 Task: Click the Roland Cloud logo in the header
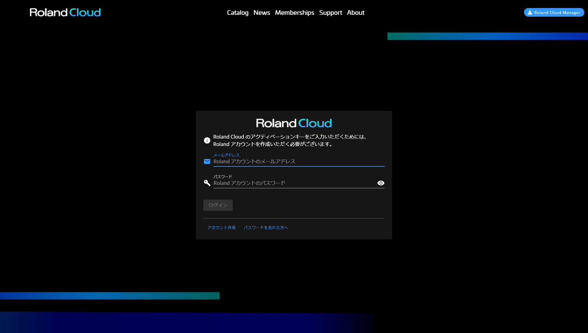65,12
